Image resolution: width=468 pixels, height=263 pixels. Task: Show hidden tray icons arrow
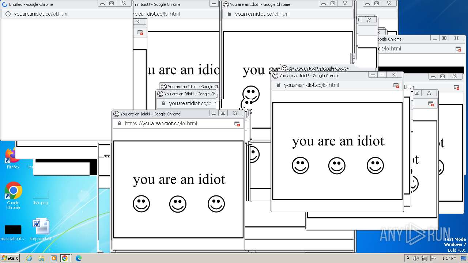point(408,258)
